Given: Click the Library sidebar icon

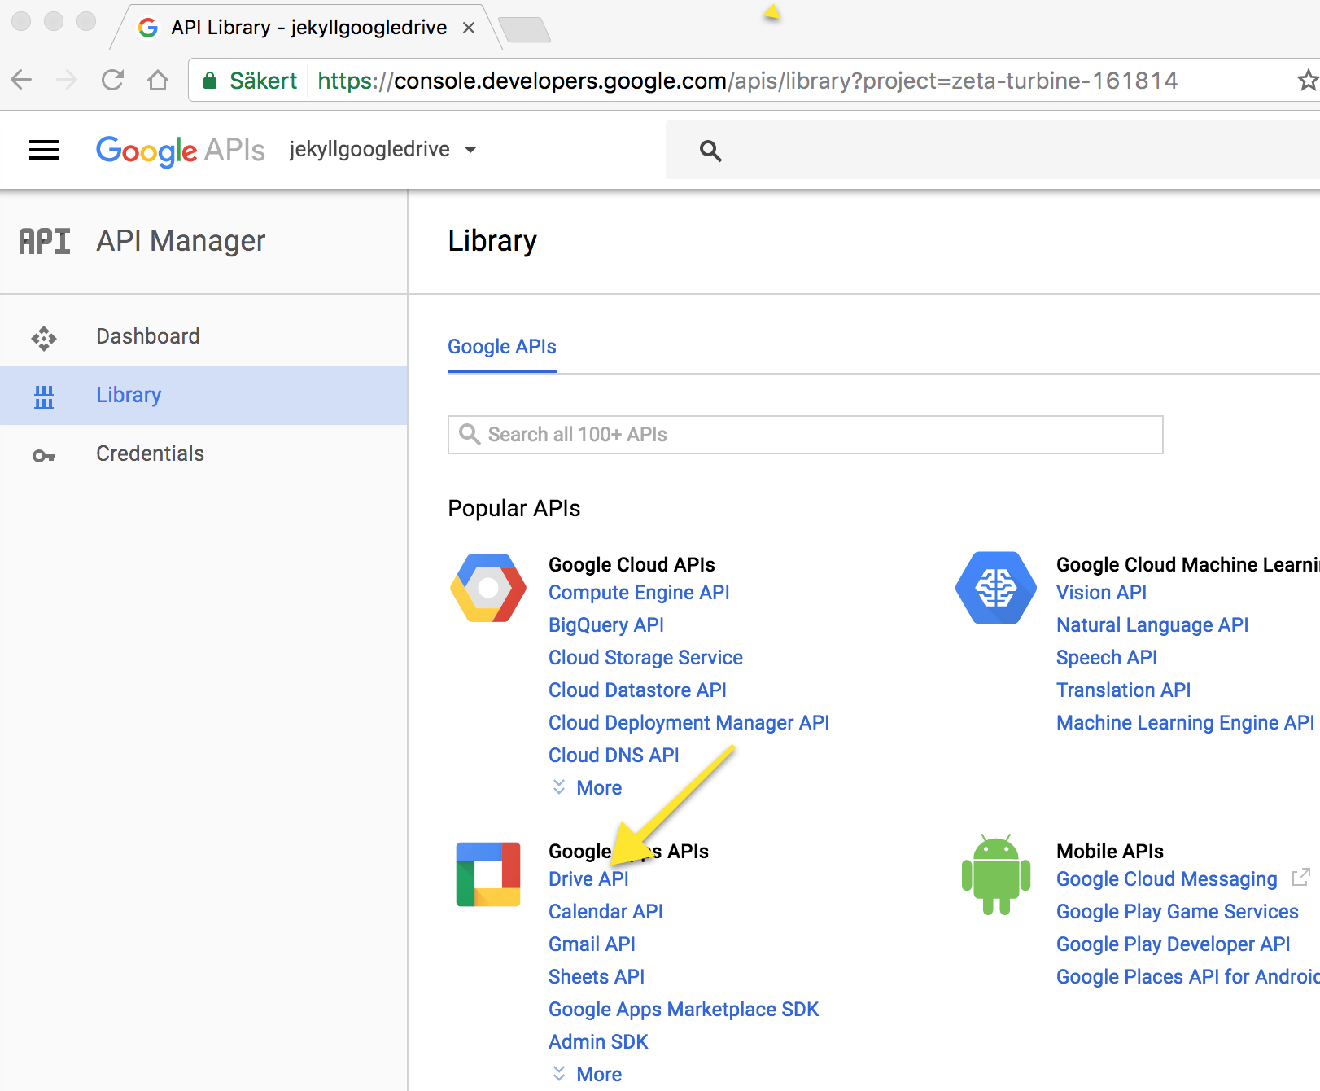Looking at the screenshot, I should tap(44, 397).
